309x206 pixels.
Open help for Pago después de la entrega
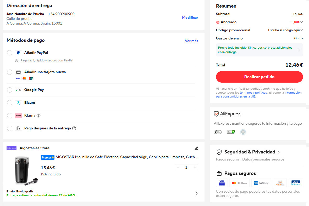74,128
